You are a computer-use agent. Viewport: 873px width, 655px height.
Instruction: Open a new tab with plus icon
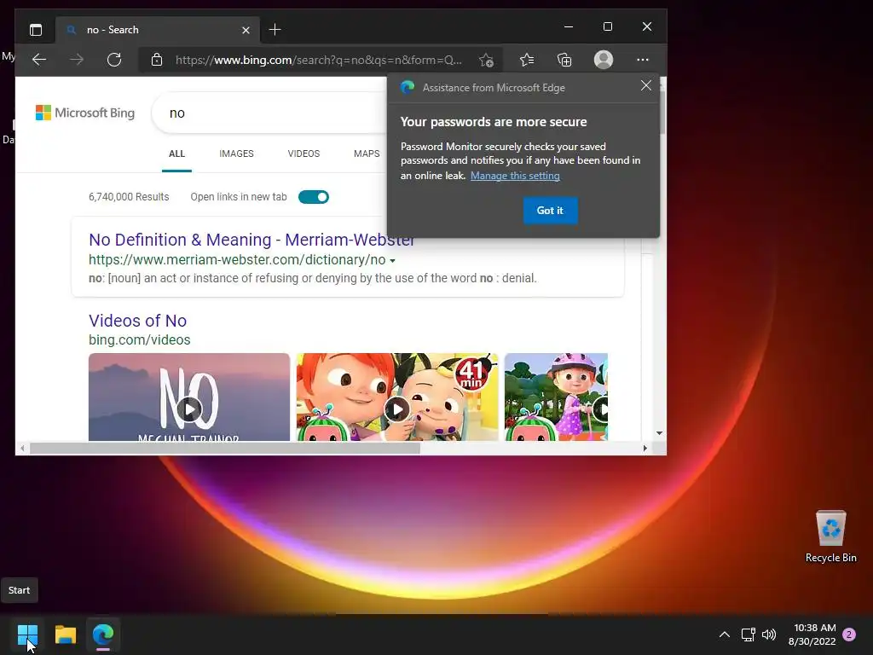275,30
